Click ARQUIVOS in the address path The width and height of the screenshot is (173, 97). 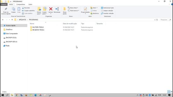point(22,20)
